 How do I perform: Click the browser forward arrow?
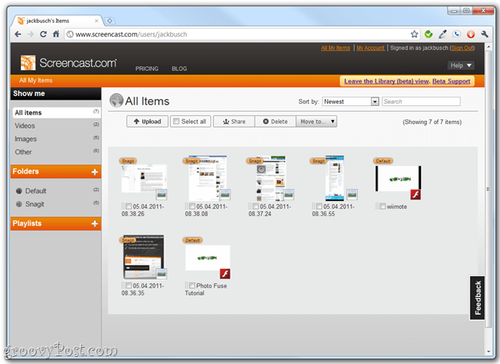pyautogui.click(x=30, y=34)
